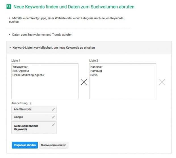The height and width of the screenshot is (158, 176).
Task: Click the black multiply X between lists
Action: [x=84, y=82]
